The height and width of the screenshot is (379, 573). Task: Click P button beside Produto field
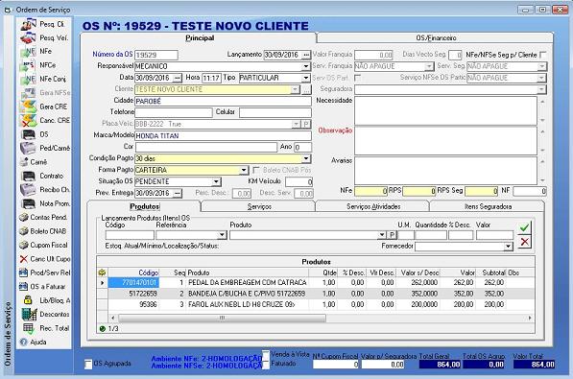click(392, 235)
